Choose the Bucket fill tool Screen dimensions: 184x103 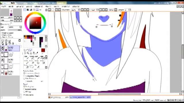tap(26, 67)
